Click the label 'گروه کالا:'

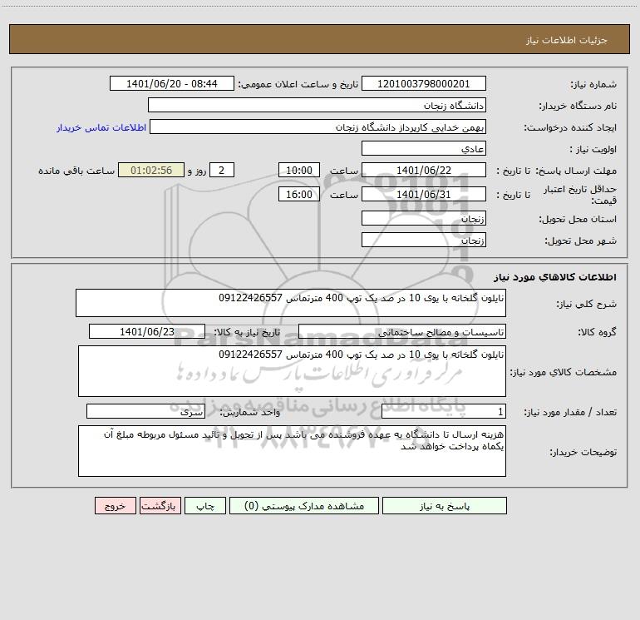click(x=598, y=332)
